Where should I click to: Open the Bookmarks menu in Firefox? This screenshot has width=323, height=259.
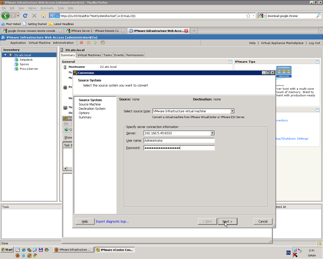click(x=47, y=8)
